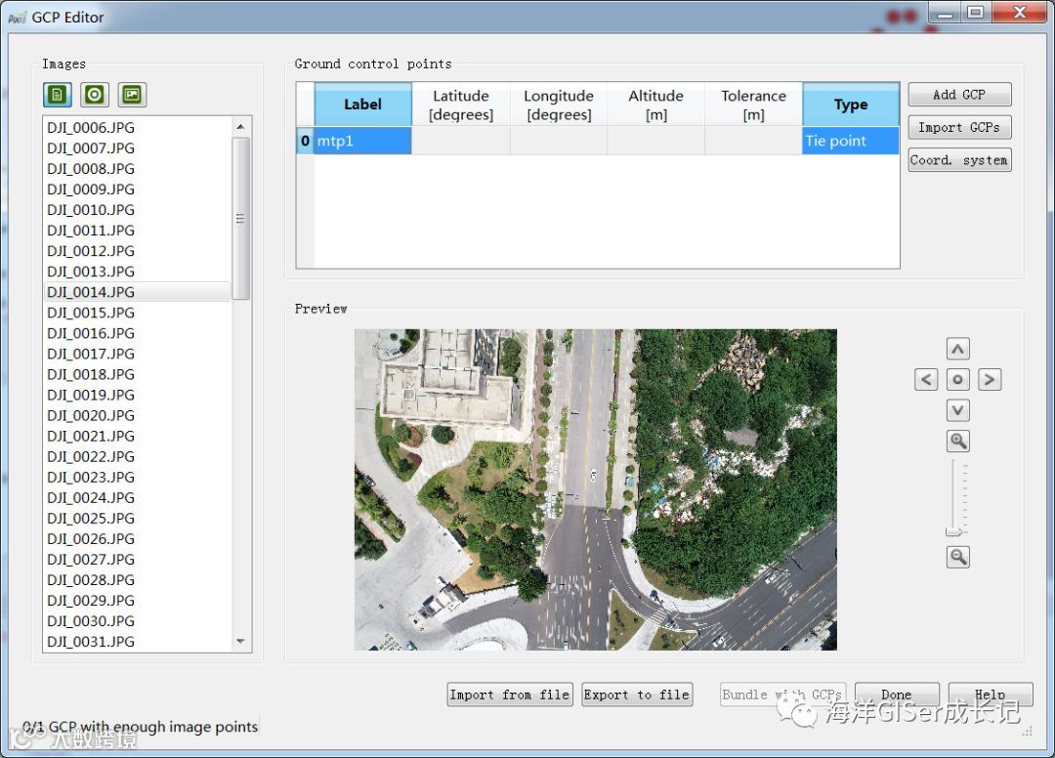Select DJI_0021.JPG in images list
The width and height of the screenshot is (1055, 758).
[138, 436]
